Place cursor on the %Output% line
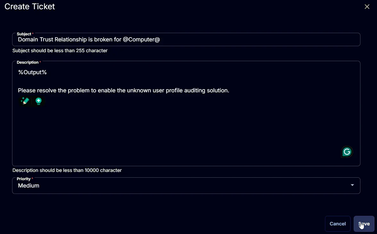This screenshot has height=234, width=377. pyautogui.click(x=33, y=72)
